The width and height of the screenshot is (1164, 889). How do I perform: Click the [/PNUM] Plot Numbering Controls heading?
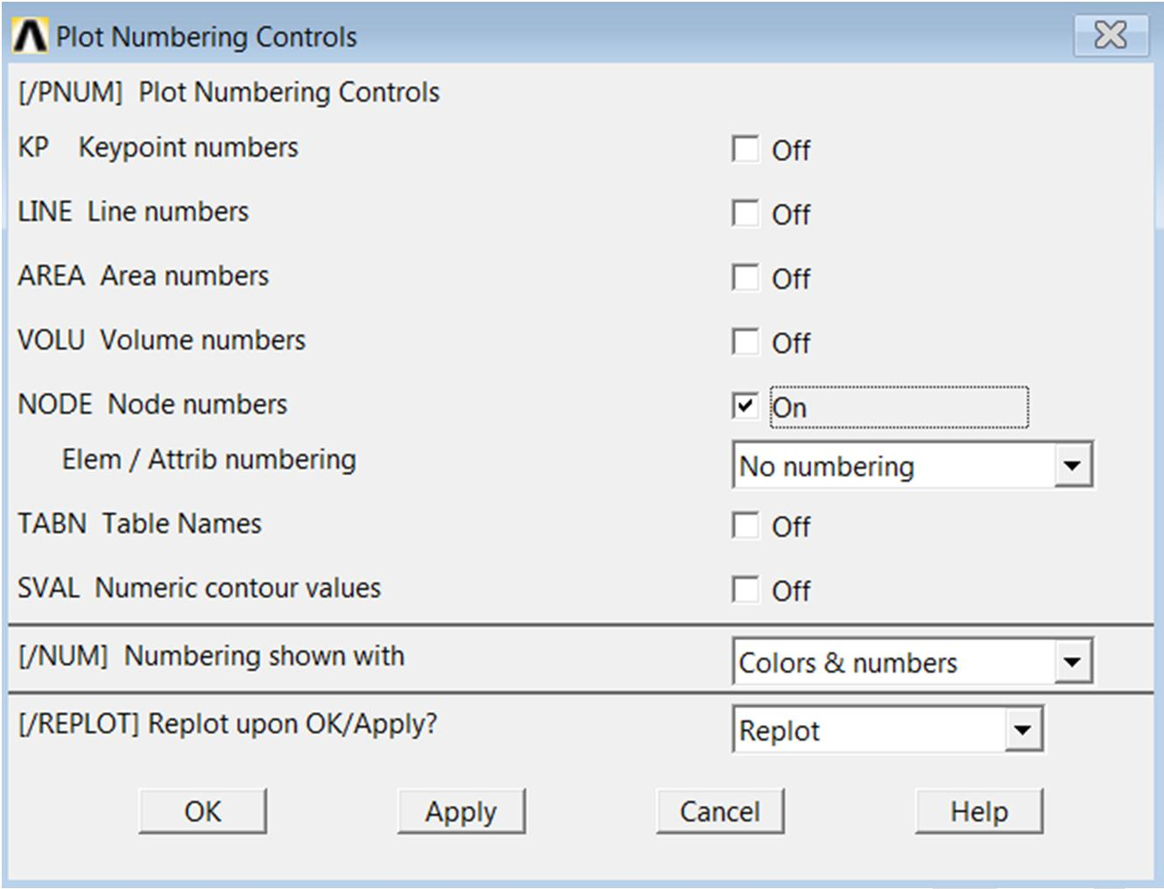click(x=229, y=92)
